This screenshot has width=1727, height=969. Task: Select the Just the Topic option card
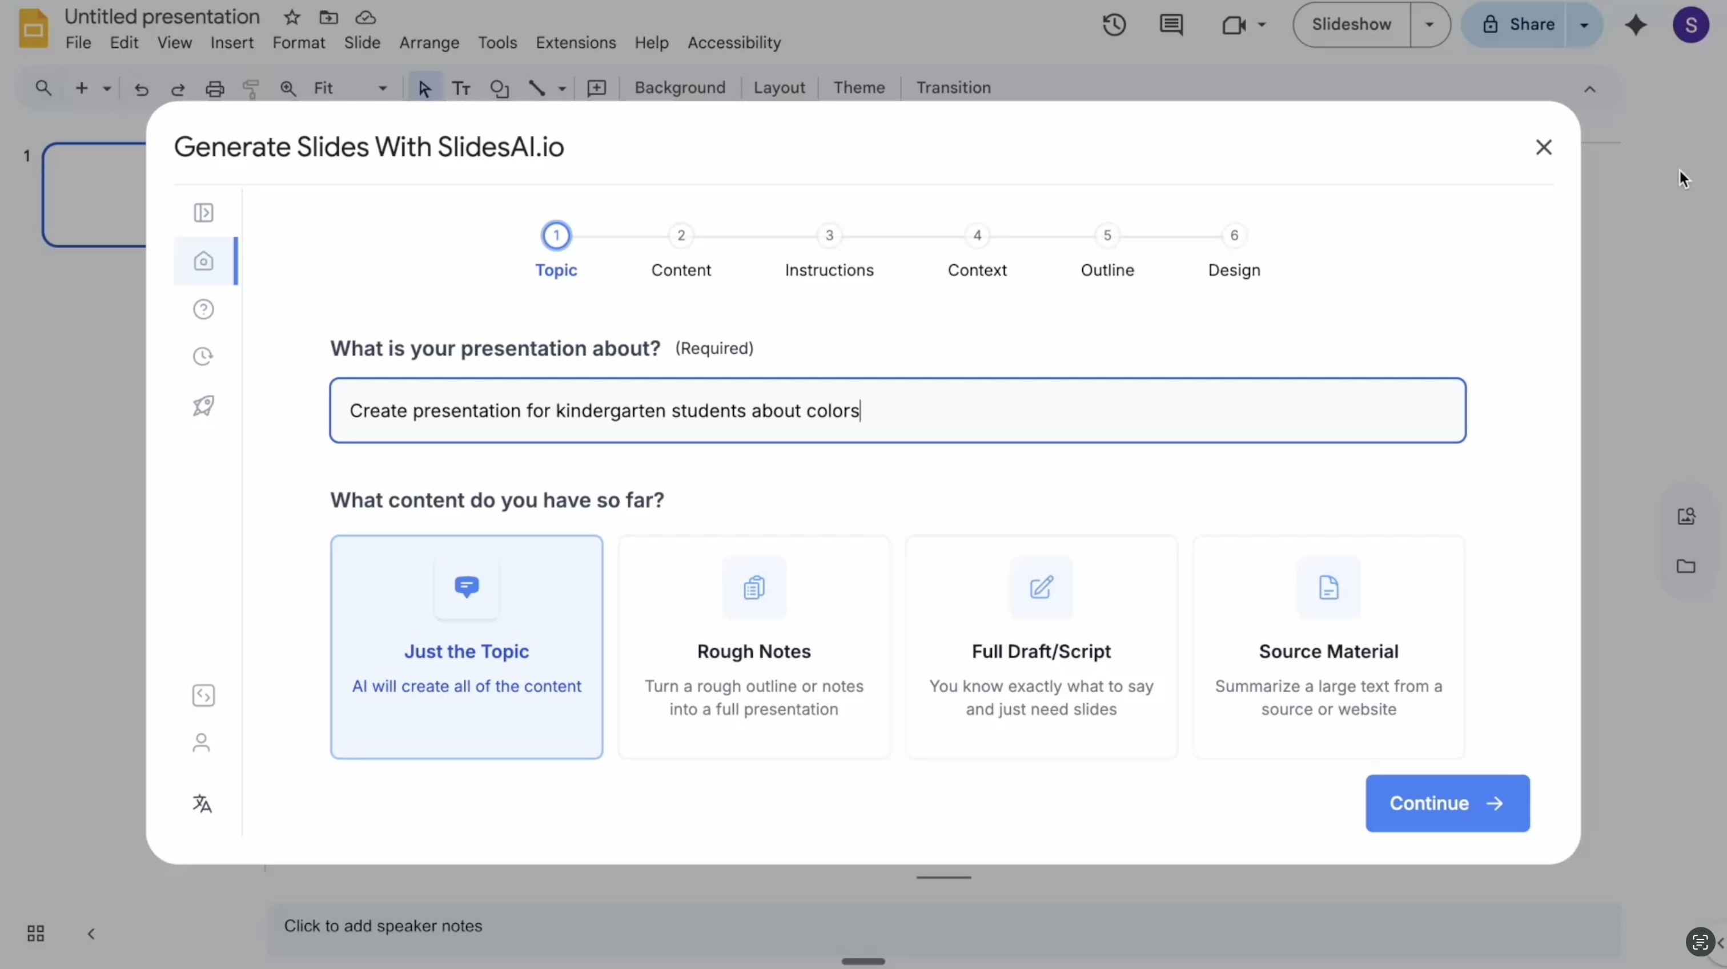tap(467, 647)
